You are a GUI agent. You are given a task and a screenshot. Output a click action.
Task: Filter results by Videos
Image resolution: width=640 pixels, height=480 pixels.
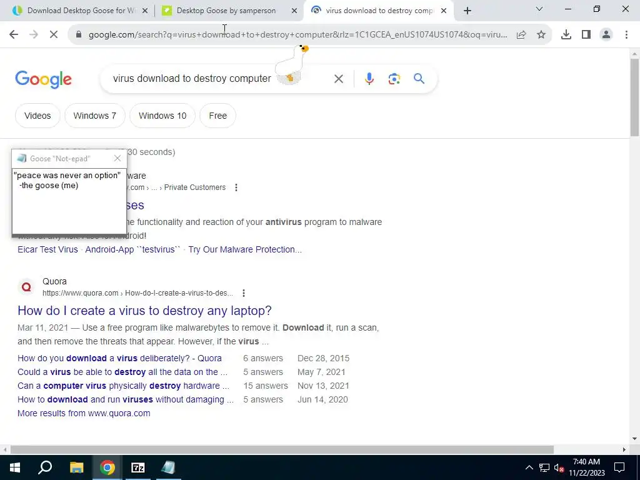tap(37, 116)
